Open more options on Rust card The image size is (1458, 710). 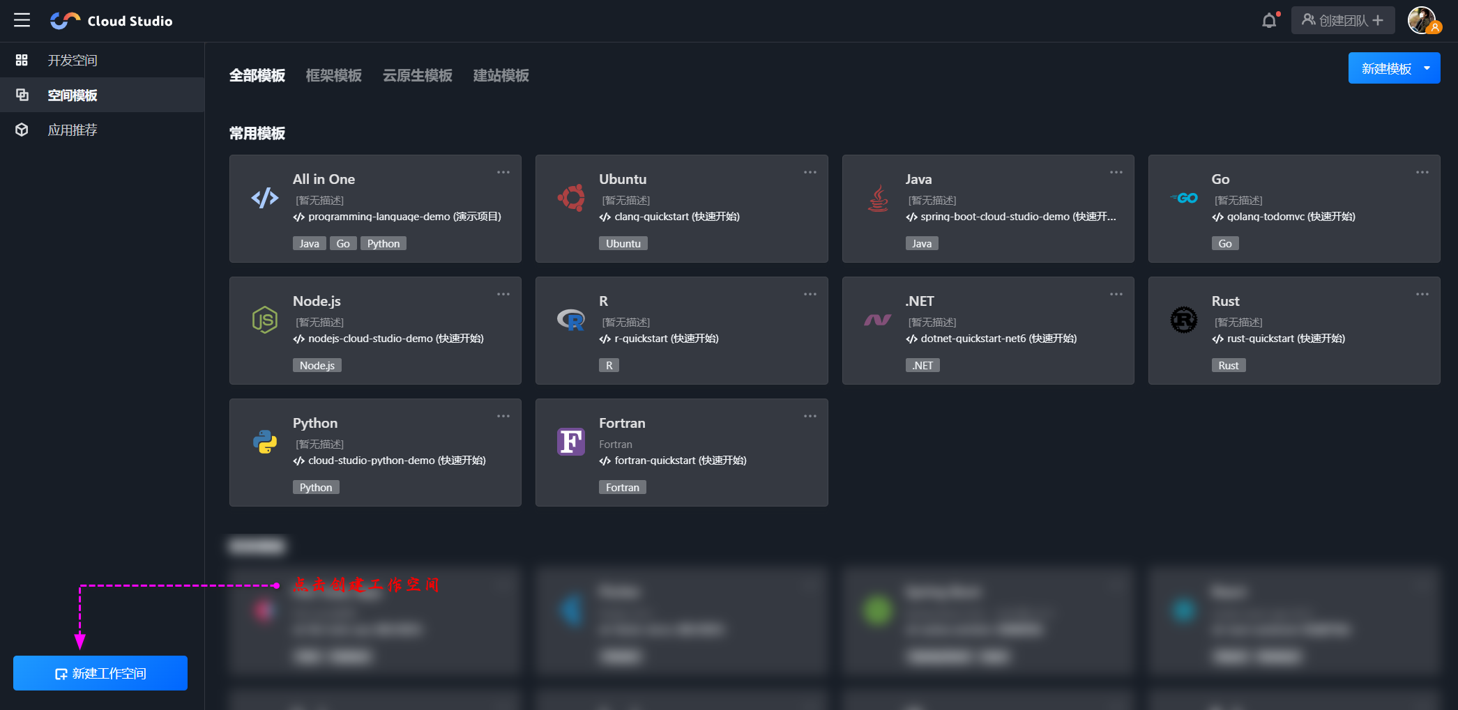click(x=1422, y=294)
